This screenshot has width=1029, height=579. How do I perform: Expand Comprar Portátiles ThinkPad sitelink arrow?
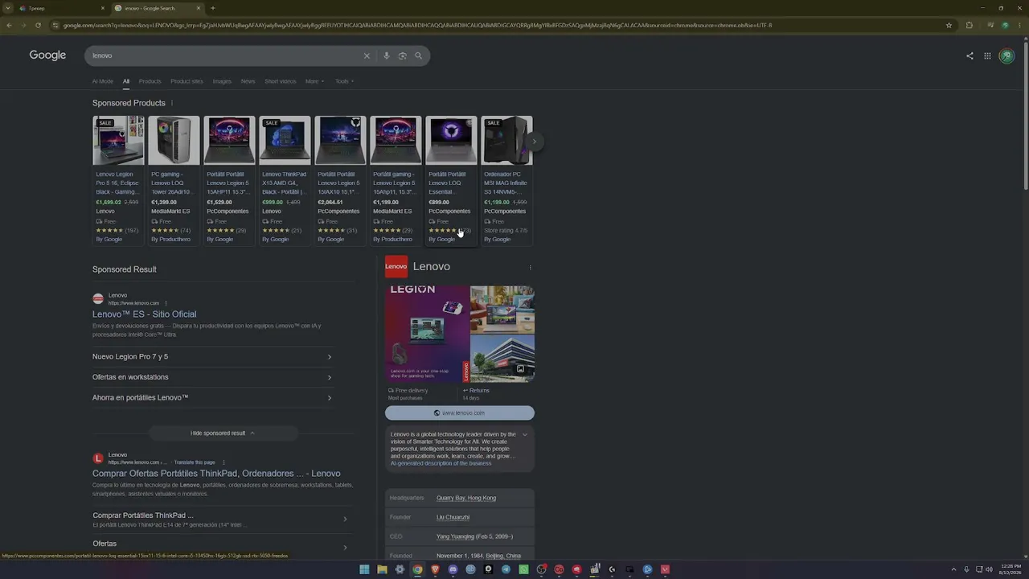point(345,519)
